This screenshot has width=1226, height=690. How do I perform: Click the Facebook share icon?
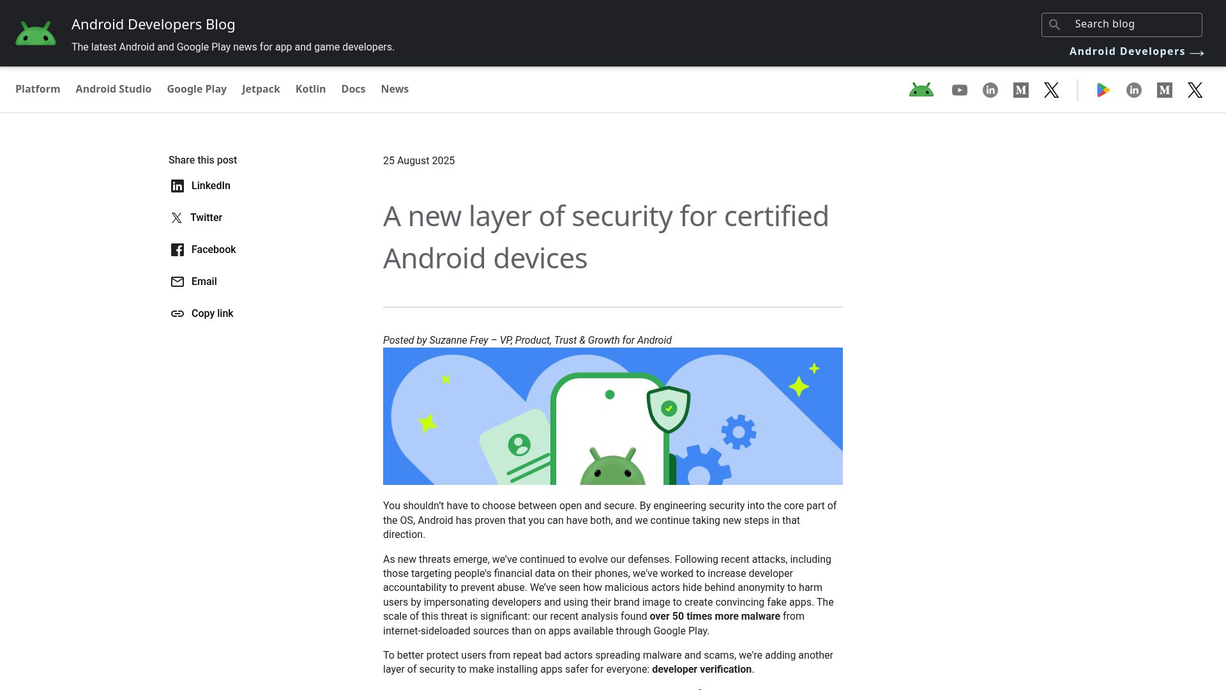(178, 250)
